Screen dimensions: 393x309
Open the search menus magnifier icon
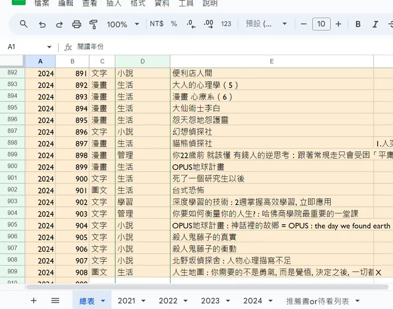pyautogui.click(x=23, y=24)
